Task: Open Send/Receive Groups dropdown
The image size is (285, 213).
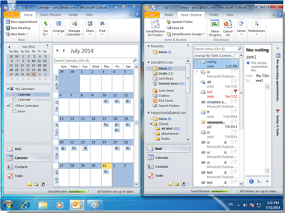Action: pos(186,34)
